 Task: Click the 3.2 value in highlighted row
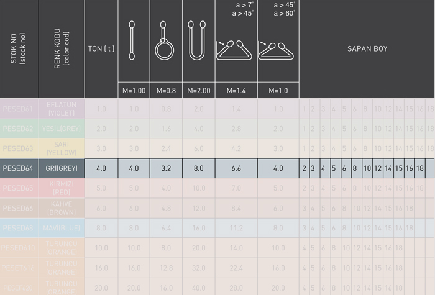click(x=166, y=168)
